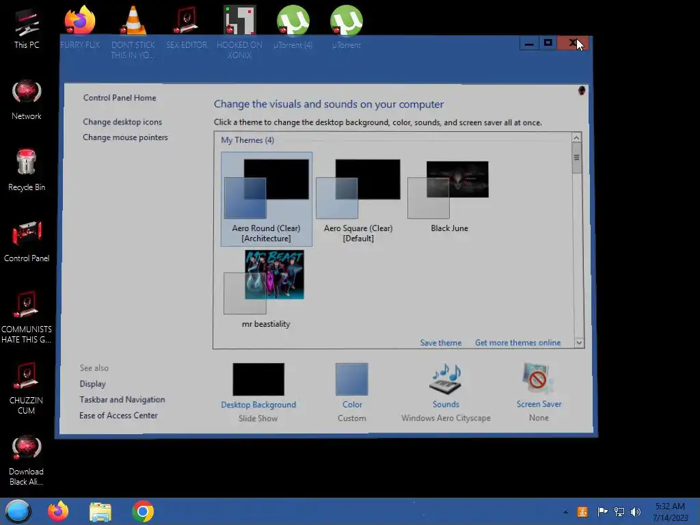
Task: Click Save theme link
Action: [x=441, y=342]
